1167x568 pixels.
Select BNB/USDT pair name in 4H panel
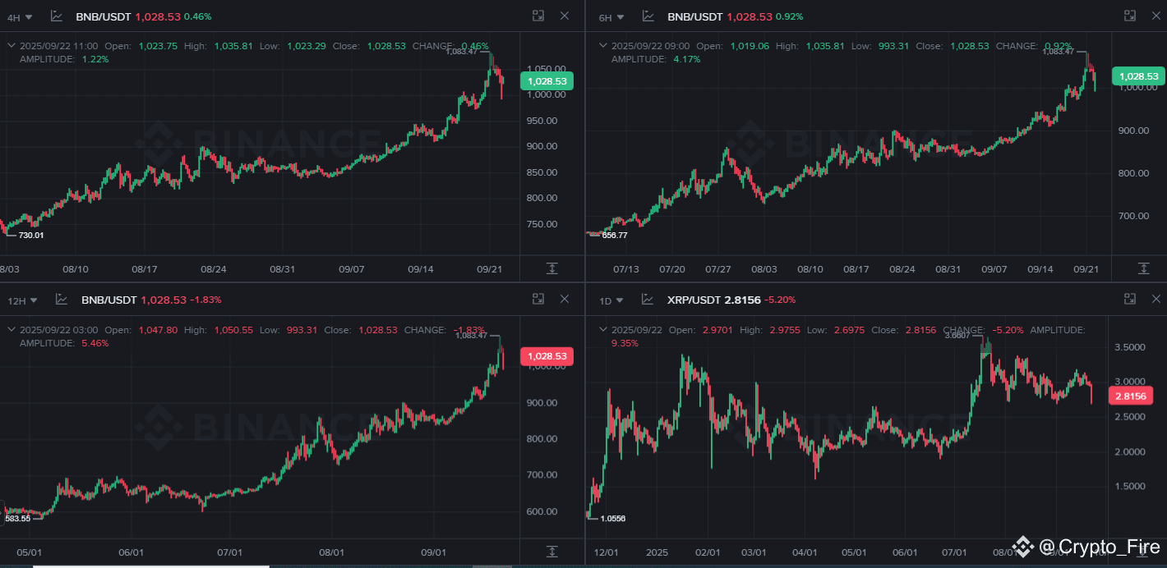(104, 16)
